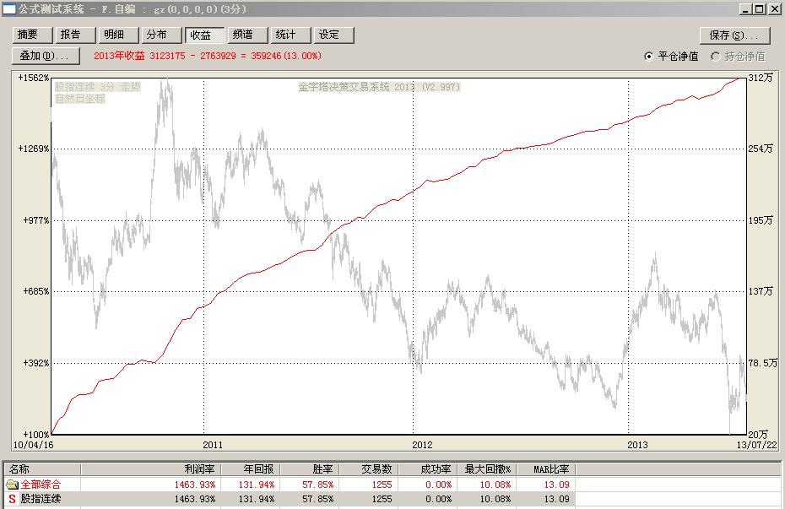Select the 全部综合 row name
The image size is (785, 509).
[x=41, y=485]
